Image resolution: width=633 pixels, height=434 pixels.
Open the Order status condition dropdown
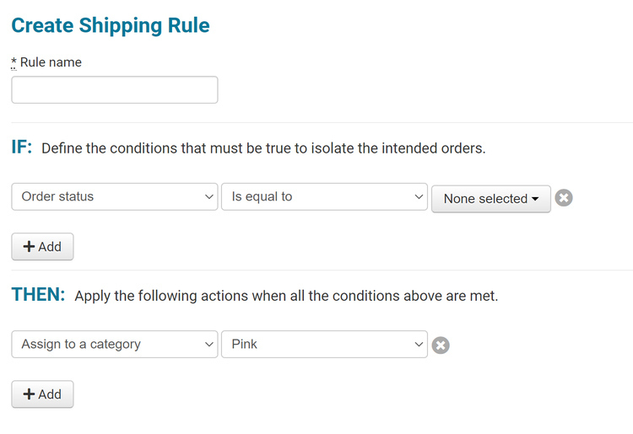[114, 197]
